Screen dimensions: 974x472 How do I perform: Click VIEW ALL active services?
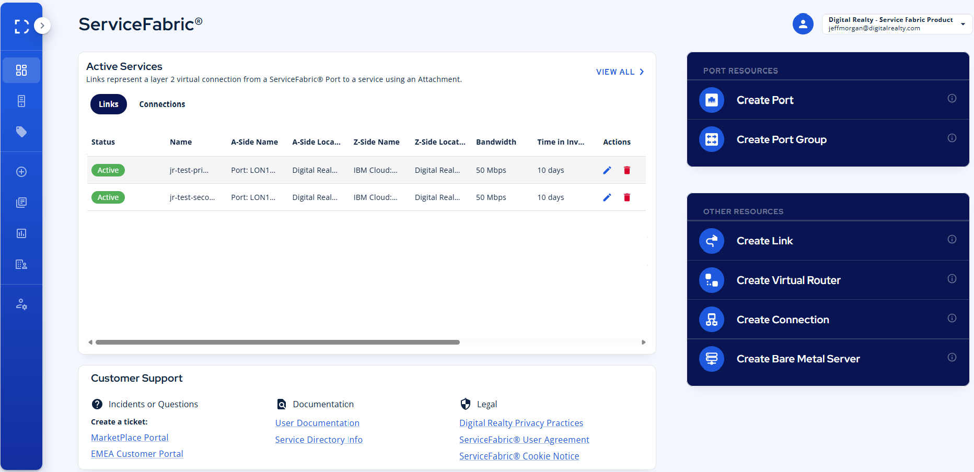pos(620,72)
